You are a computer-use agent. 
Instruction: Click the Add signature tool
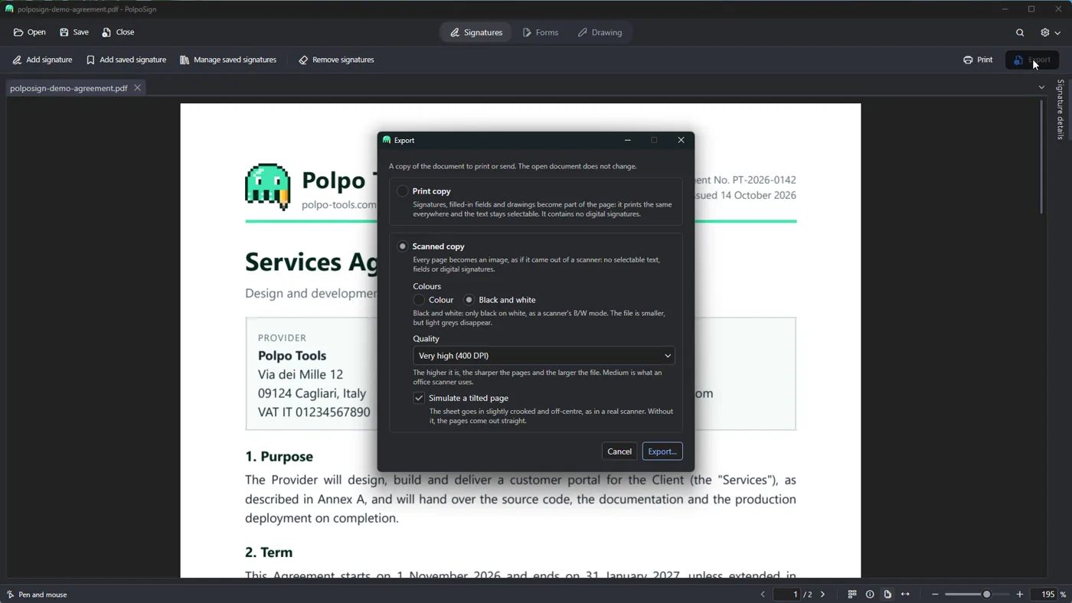(42, 60)
